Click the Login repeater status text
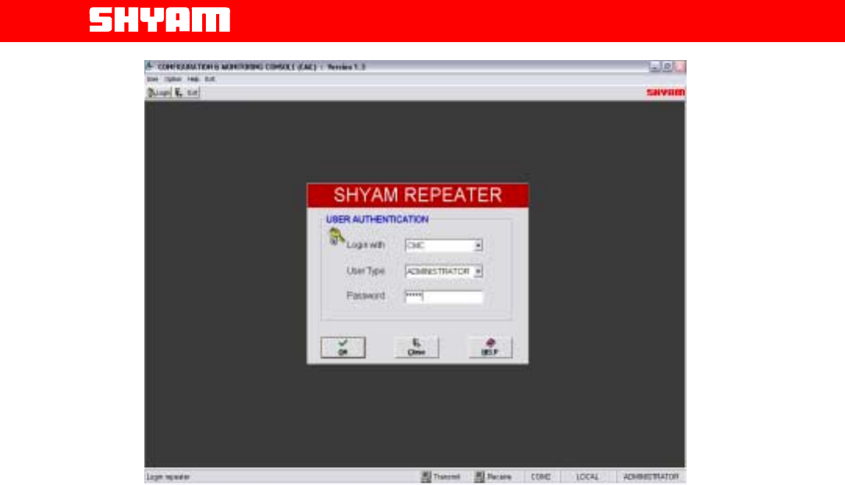 [x=168, y=477]
